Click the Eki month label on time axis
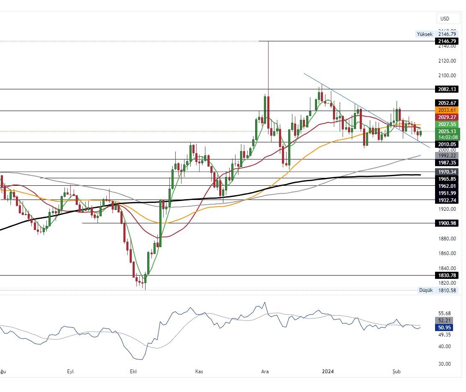This screenshot has height=392, width=466. [x=133, y=372]
